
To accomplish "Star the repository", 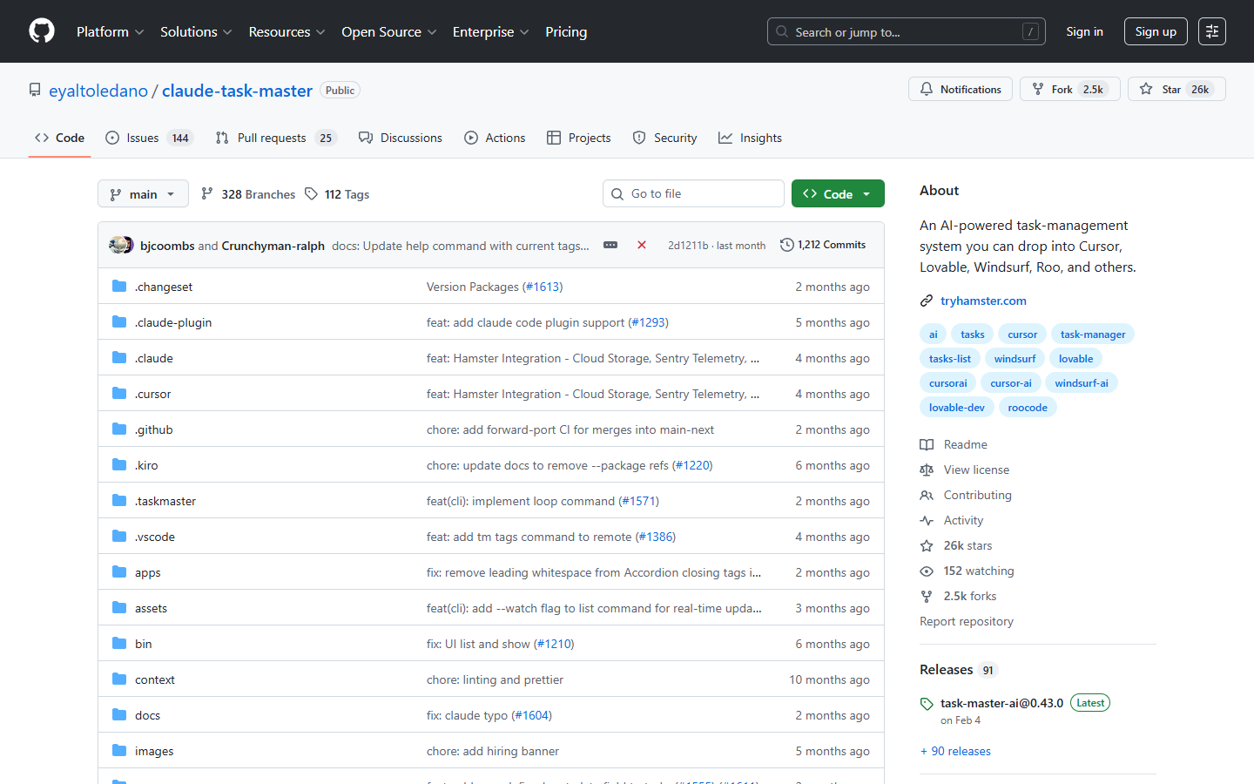I will coord(1176,89).
